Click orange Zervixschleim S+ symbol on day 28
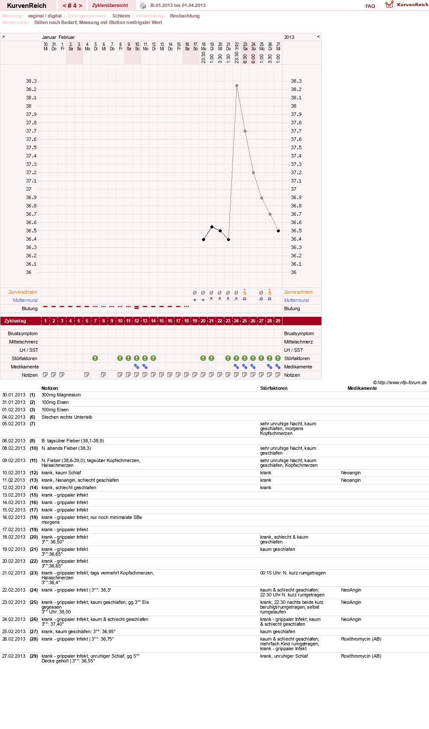 pyautogui.click(x=270, y=292)
